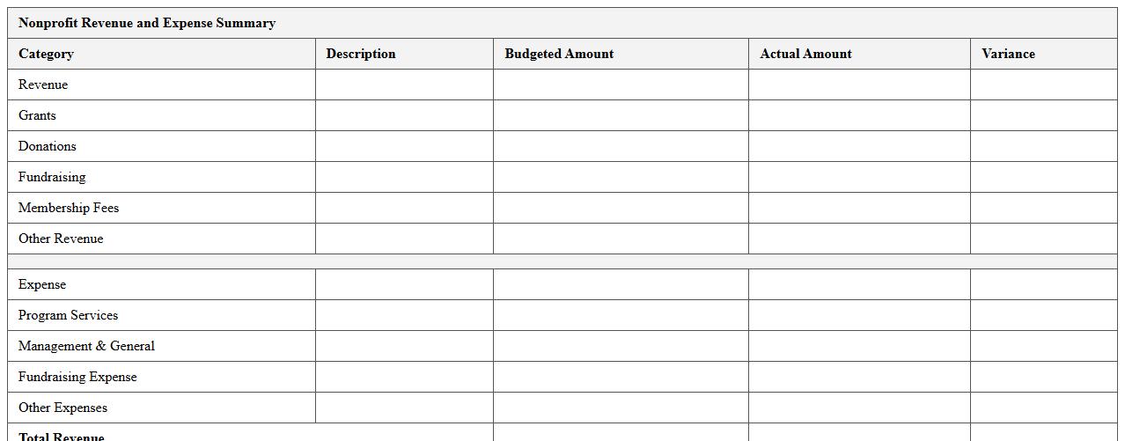Click the Description cell for Other Expenses
The width and height of the screenshot is (1125, 441).
(404, 408)
